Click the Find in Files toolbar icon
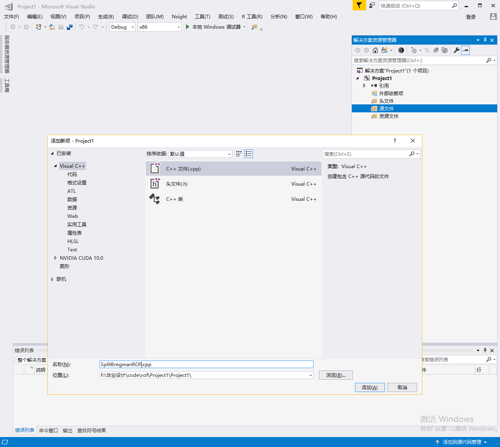This screenshot has width=500, height=447. 254,27
